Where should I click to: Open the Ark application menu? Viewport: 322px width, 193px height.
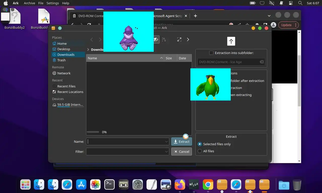click(16, 3)
